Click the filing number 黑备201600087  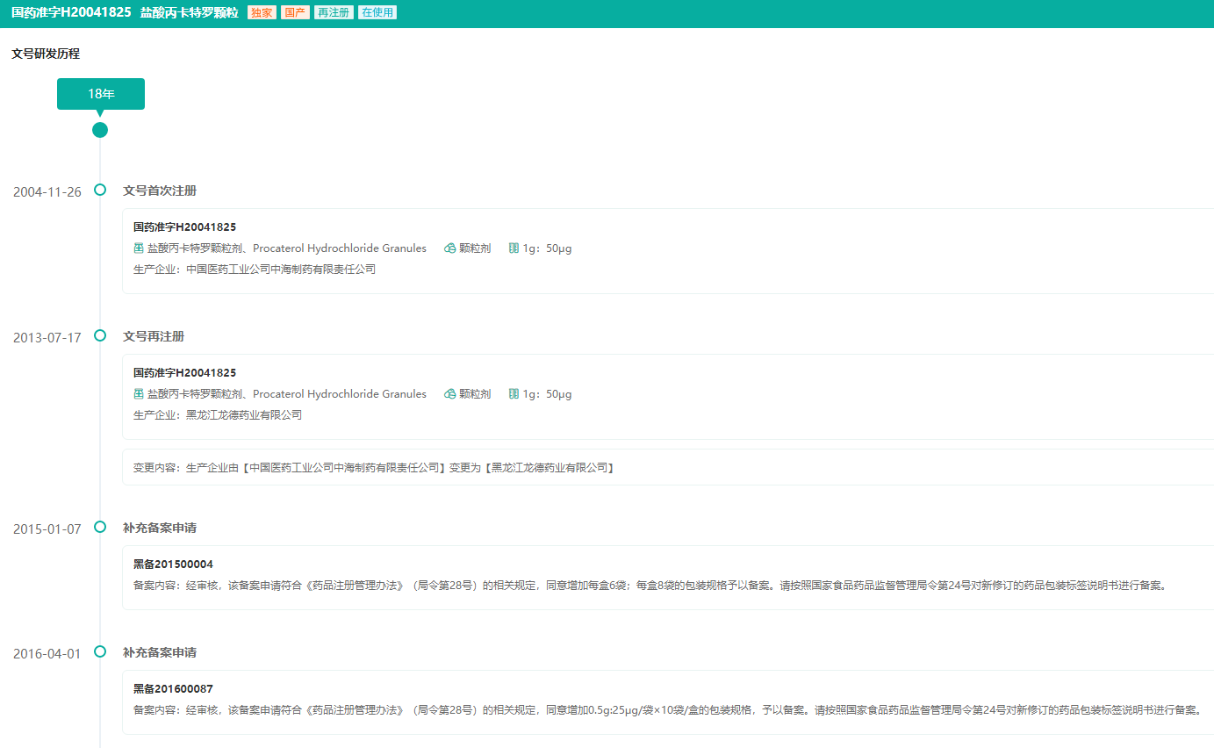173,689
